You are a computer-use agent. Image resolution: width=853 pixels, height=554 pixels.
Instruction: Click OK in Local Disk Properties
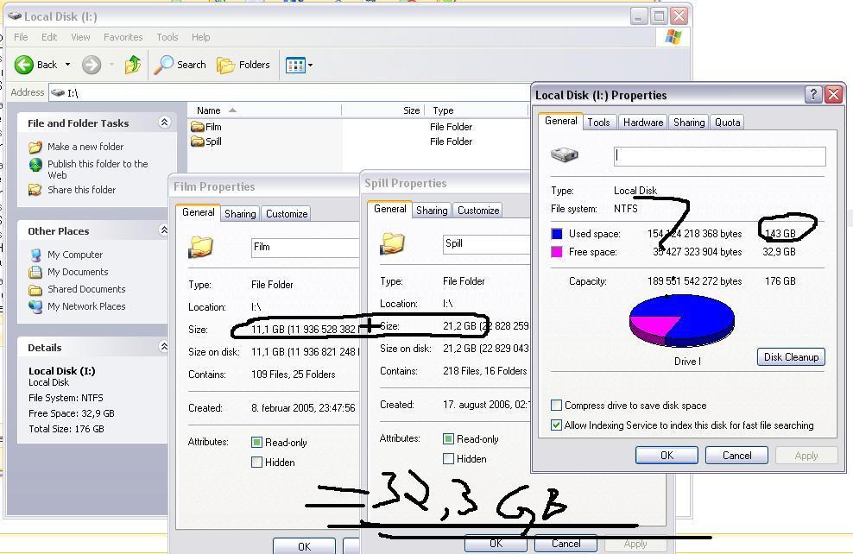pos(667,456)
